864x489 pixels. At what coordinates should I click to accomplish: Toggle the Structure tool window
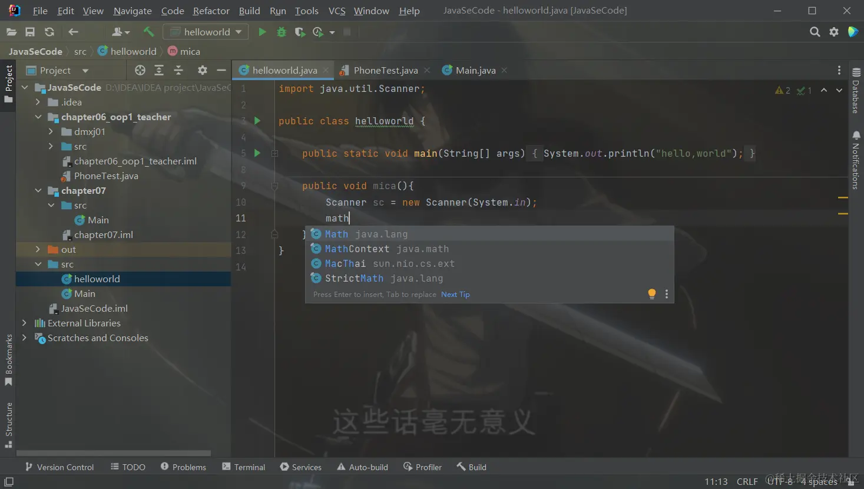pyautogui.click(x=8, y=425)
